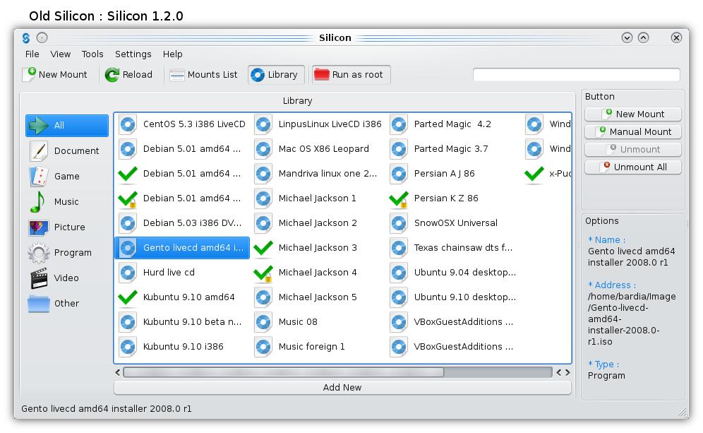Select Mac OS X86 Leopard disc icon

[x=263, y=149]
